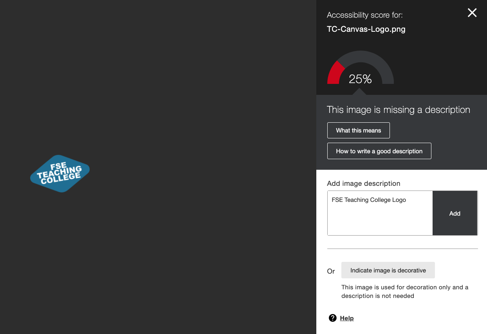Close the accessibility score panel
The height and width of the screenshot is (334, 487).
click(x=472, y=13)
